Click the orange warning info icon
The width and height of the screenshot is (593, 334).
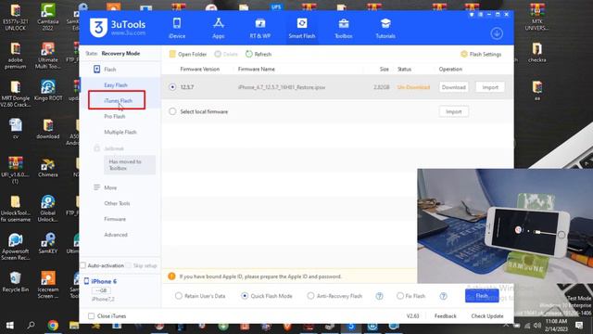(x=171, y=276)
